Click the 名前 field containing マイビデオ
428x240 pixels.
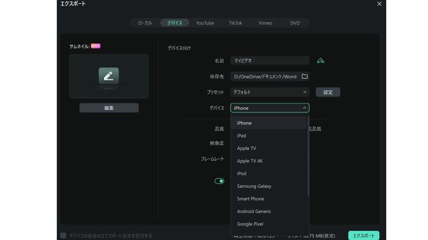tap(270, 61)
